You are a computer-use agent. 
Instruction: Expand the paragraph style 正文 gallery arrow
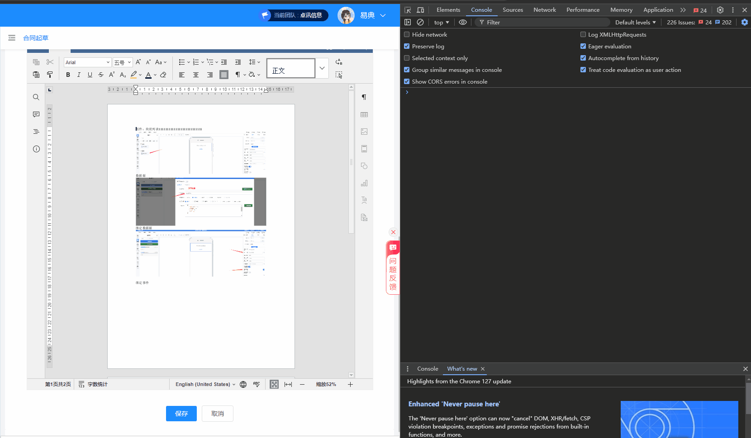tap(322, 68)
